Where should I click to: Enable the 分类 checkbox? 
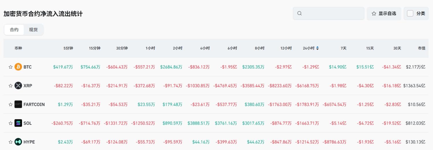tap(410, 13)
